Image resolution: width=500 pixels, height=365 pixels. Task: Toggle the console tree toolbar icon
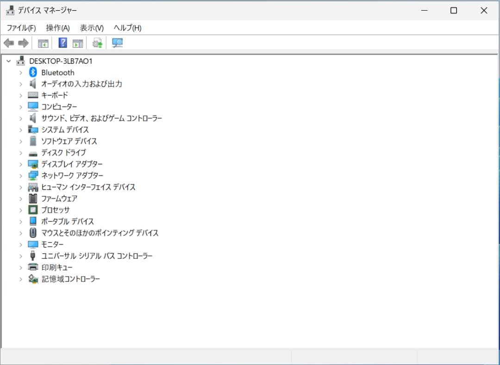[x=43, y=43]
